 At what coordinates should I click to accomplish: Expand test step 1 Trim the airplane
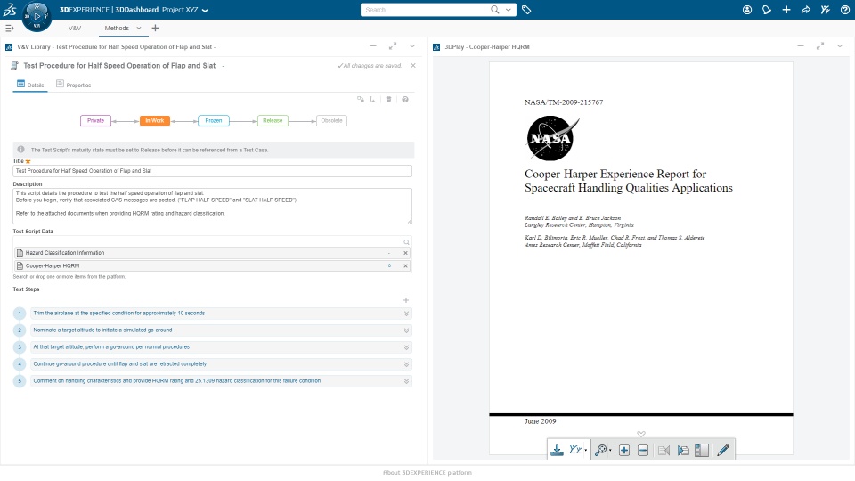pyautogui.click(x=406, y=314)
